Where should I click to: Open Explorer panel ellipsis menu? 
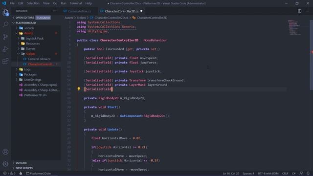pyautogui.click(x=55, y=11)
